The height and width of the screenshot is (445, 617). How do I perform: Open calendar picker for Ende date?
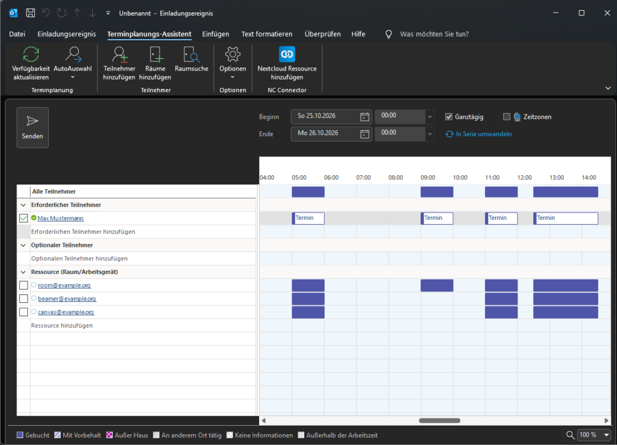pos(365,134)
